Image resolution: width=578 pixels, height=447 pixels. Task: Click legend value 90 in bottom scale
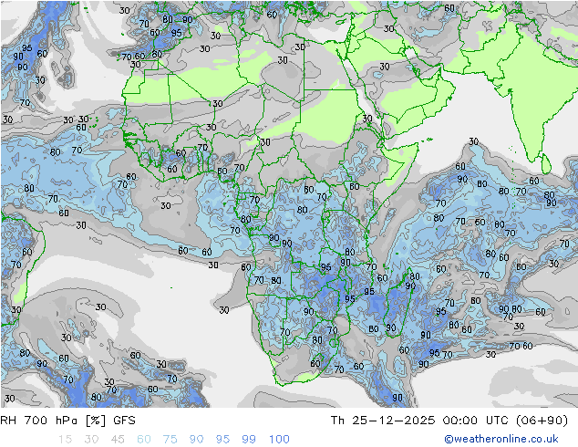(196, 440)
